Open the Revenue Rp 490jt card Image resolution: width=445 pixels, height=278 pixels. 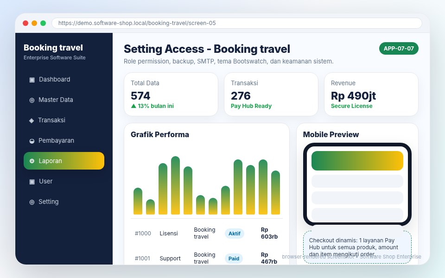(371, 94)
